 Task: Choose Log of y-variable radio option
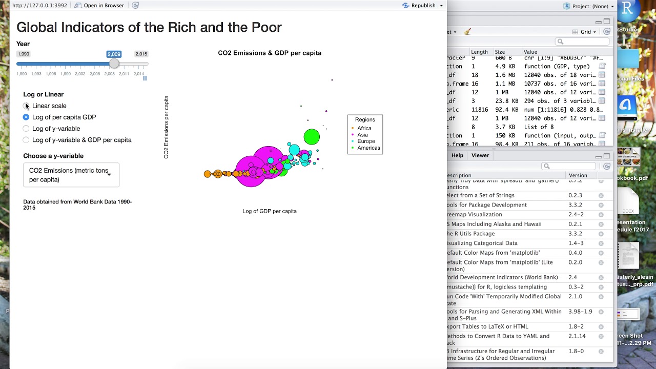26,129
